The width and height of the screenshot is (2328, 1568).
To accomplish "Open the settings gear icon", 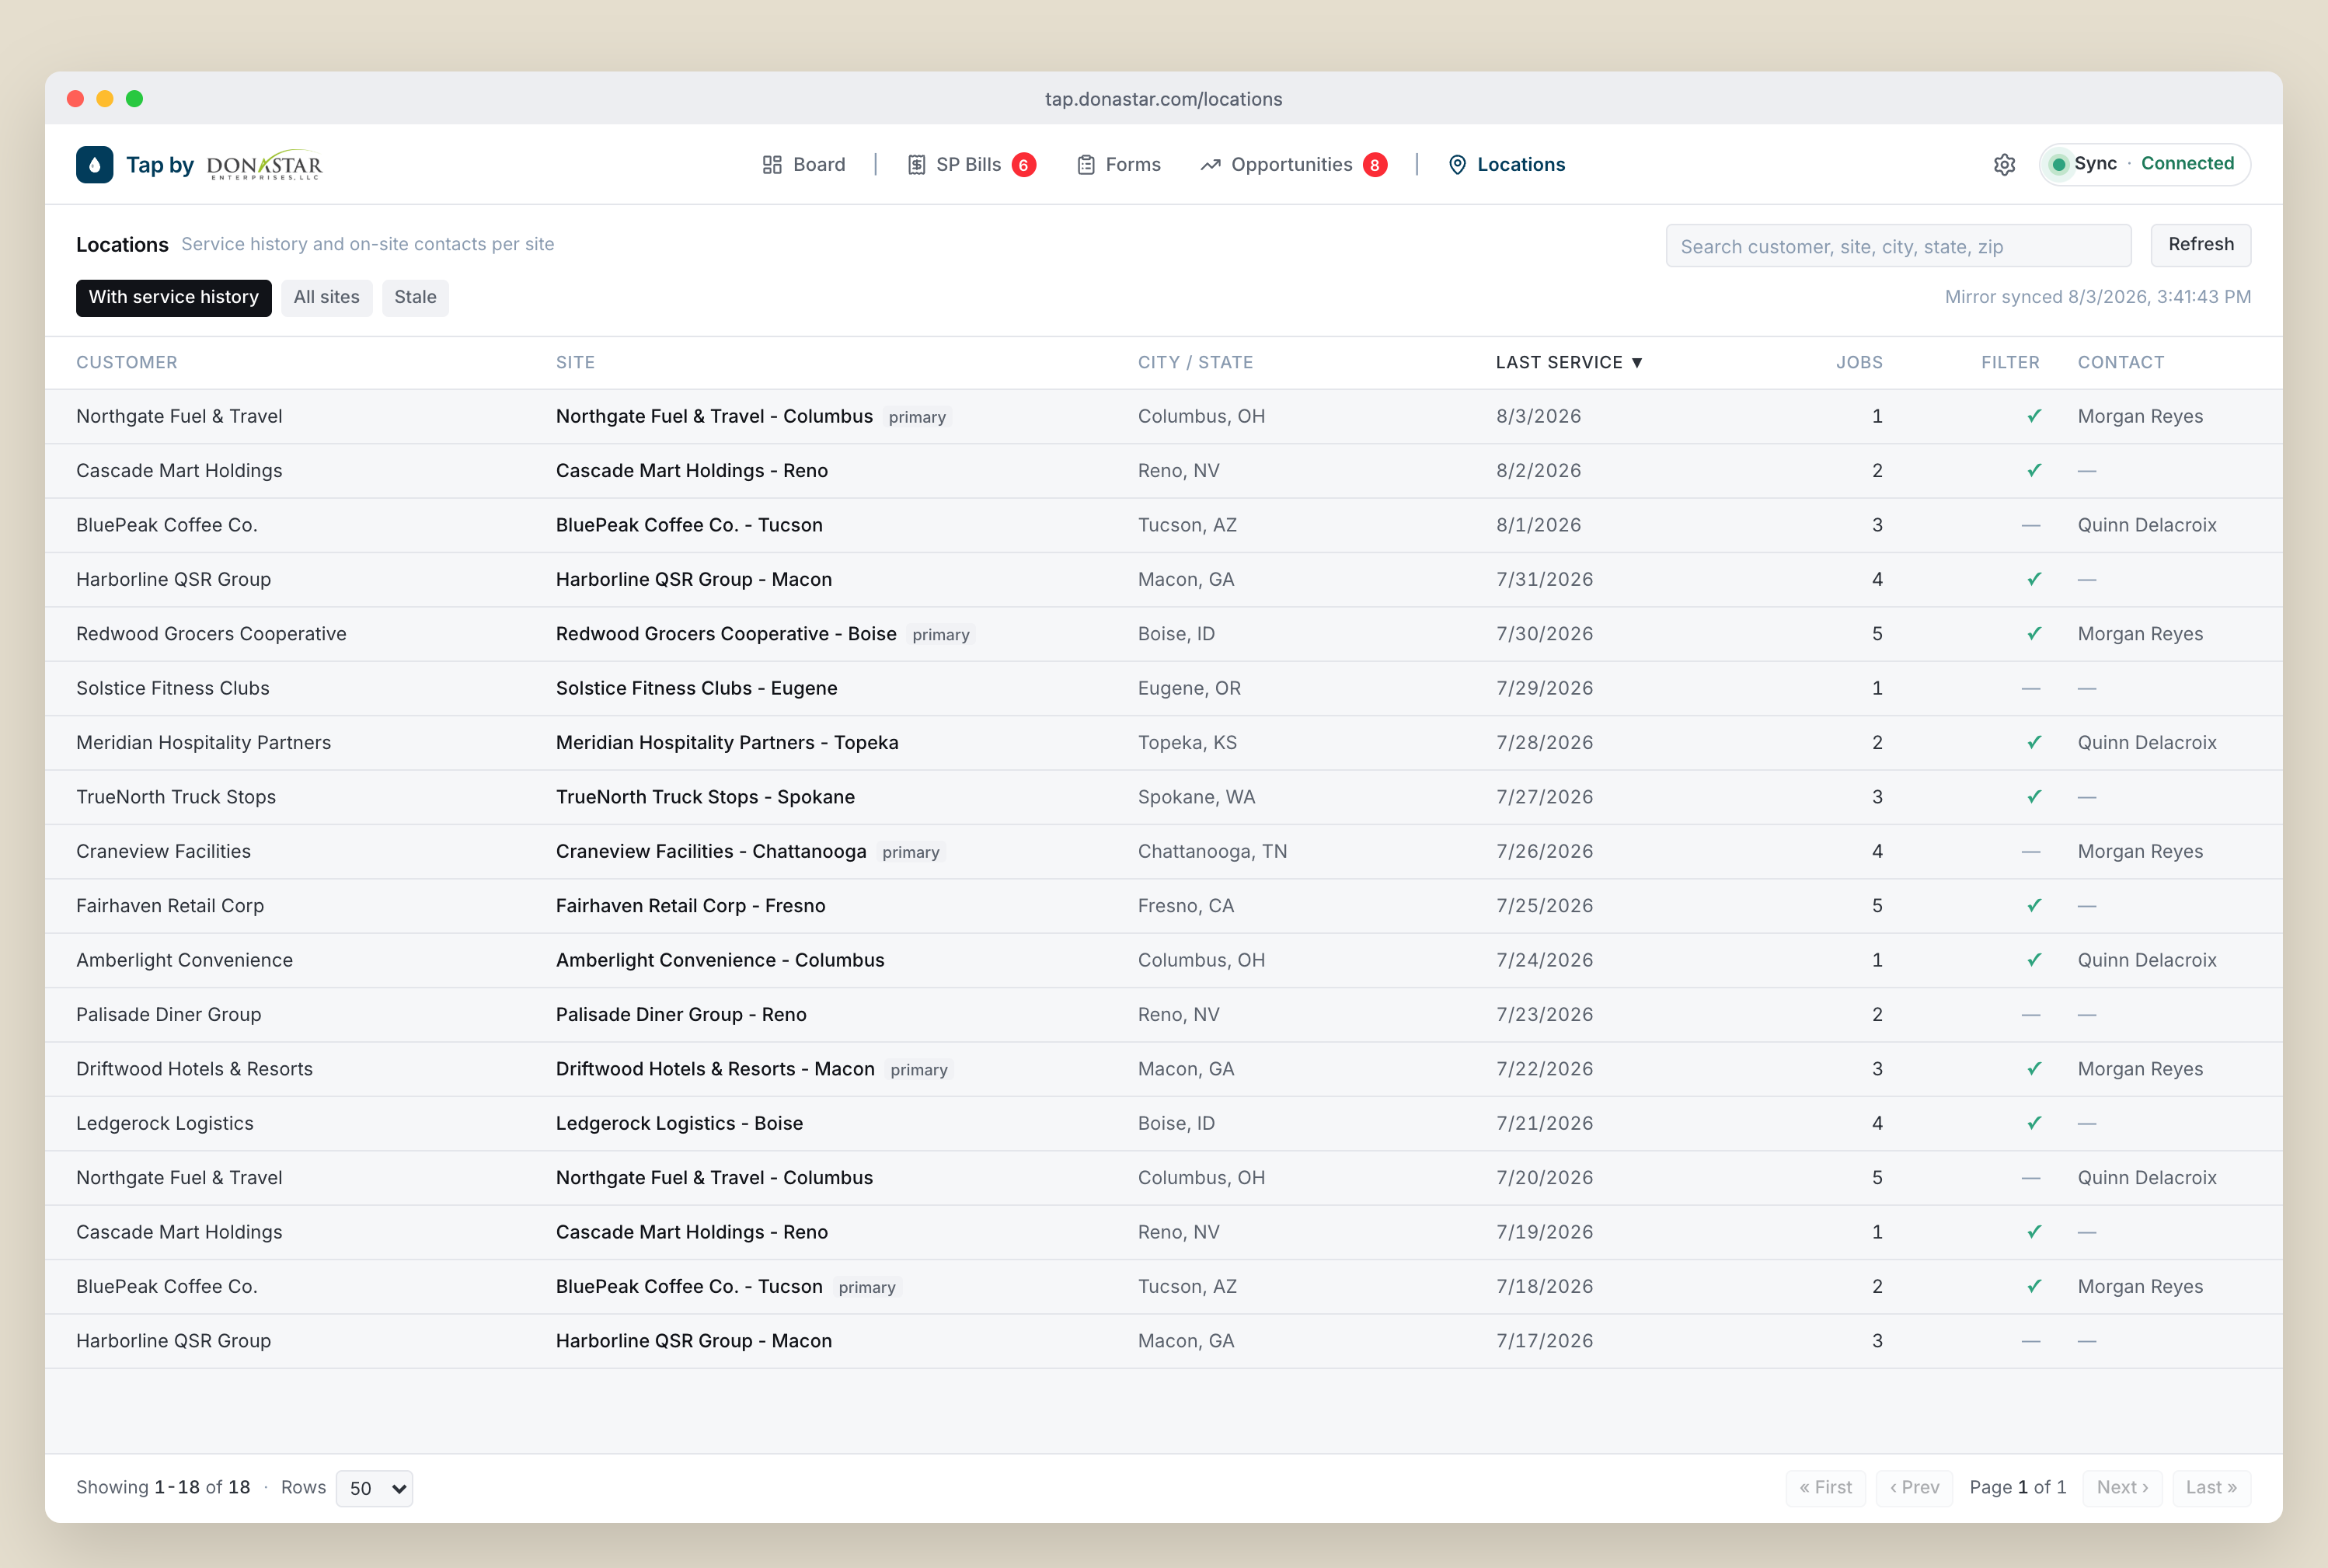I will click(2004, 164).
